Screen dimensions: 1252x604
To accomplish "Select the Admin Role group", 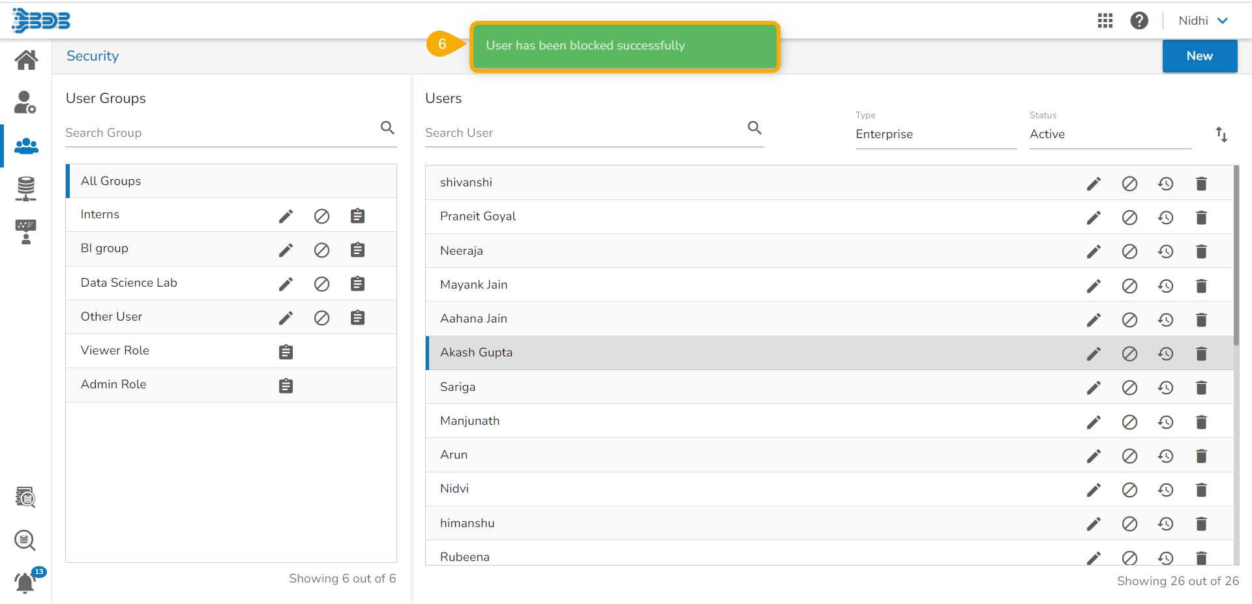I will point(113,384).
